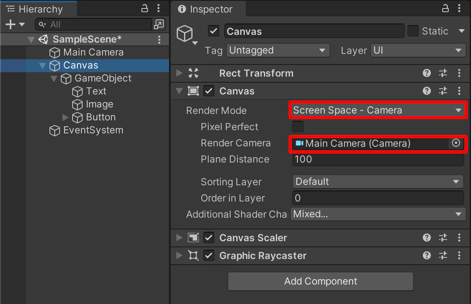Open Canvas component help reference
The image size is (471, 304).
(427, 91)
